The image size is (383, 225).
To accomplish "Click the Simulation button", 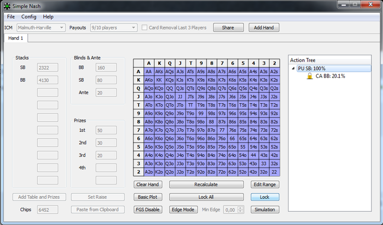I will coord(264,210).
